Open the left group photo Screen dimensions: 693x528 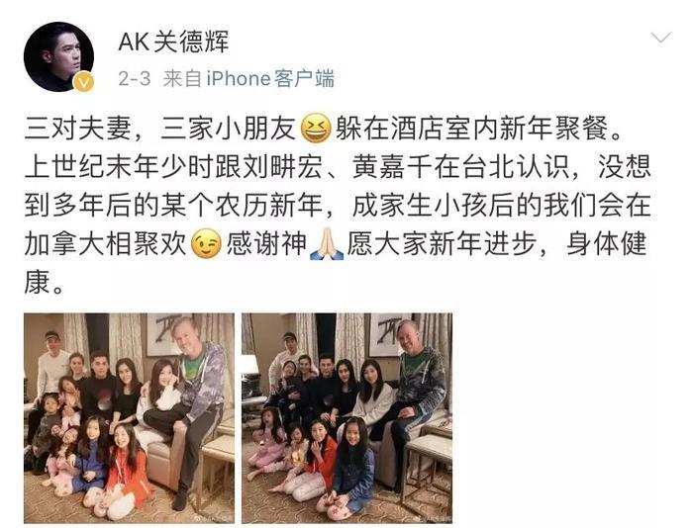click(129, 418)
